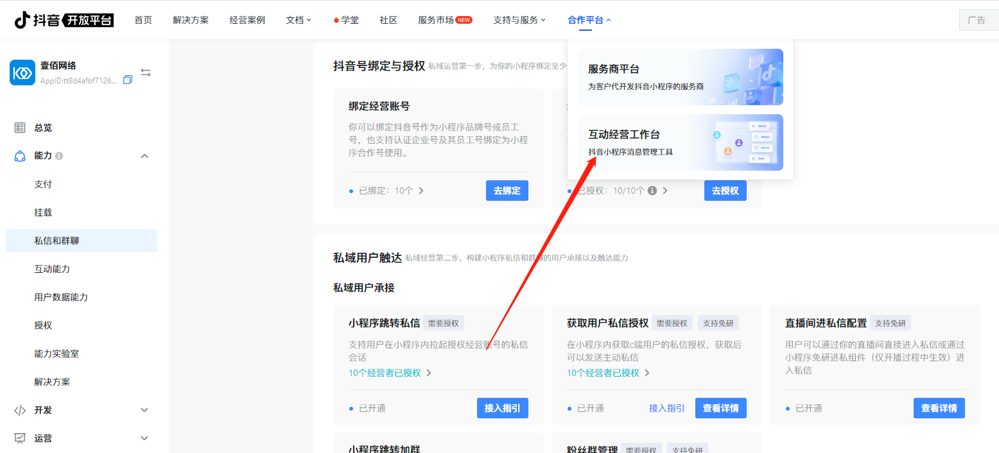The image size is (999, 453).
Task: Open 解决方案 in the top navigation bar
Action: click(x=191, y=20)
